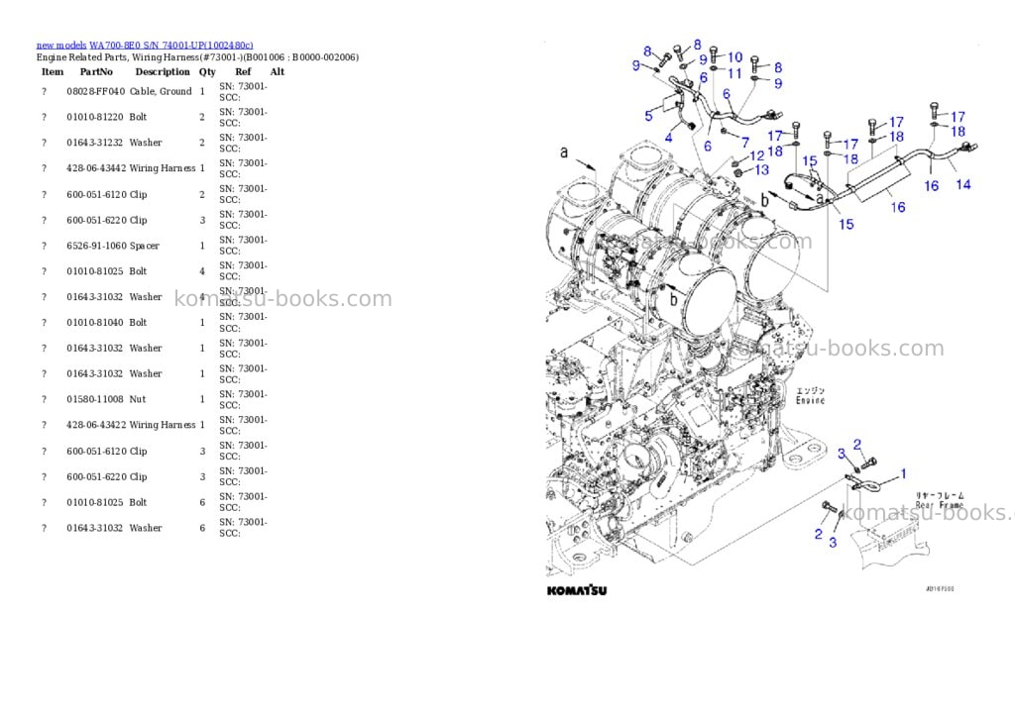1015x718 pixels.
Task: Click the 'PartNo' column header
Action: pyautogui.click(x=96, y=71)
